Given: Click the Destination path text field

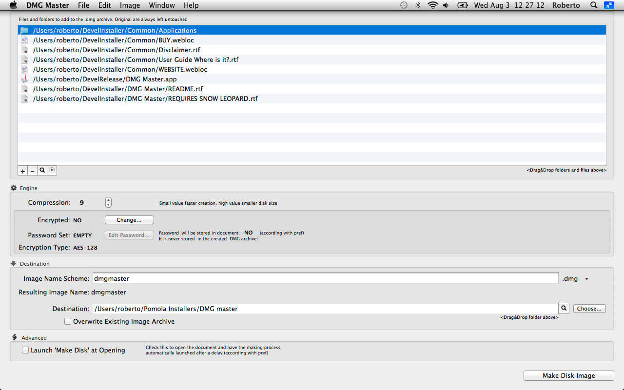Looking at the screenshot, I should pyautogui.click(x=325, y=309).
